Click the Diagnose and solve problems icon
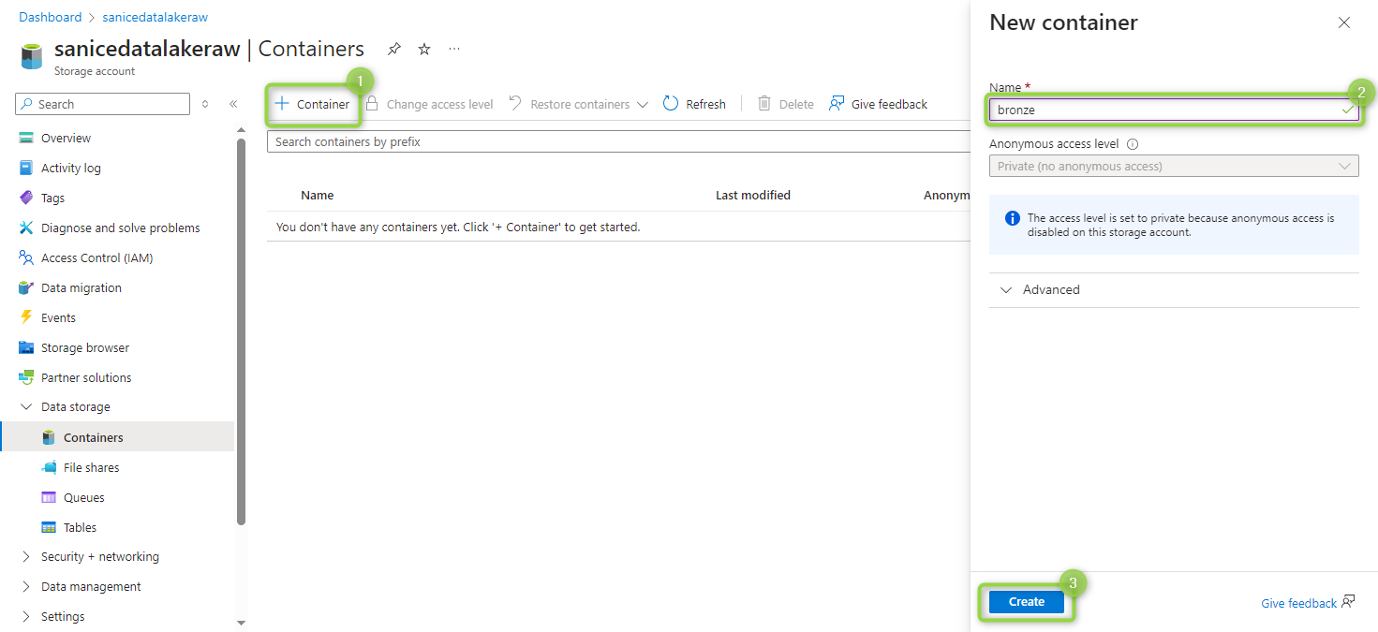The width and height of the screenshot is (1378, 632). point(26,228)
